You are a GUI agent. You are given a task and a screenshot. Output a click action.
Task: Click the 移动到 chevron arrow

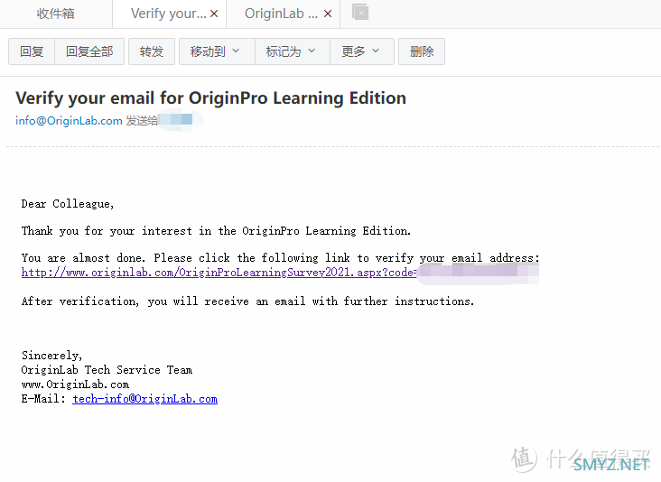point(236,51)
